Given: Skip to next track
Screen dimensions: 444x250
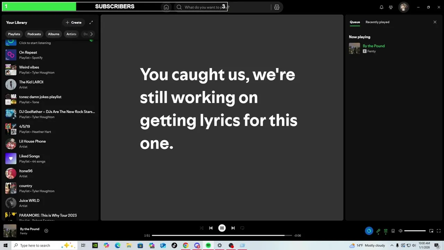Looking at the screenshot, I should [x=233, y=228].
